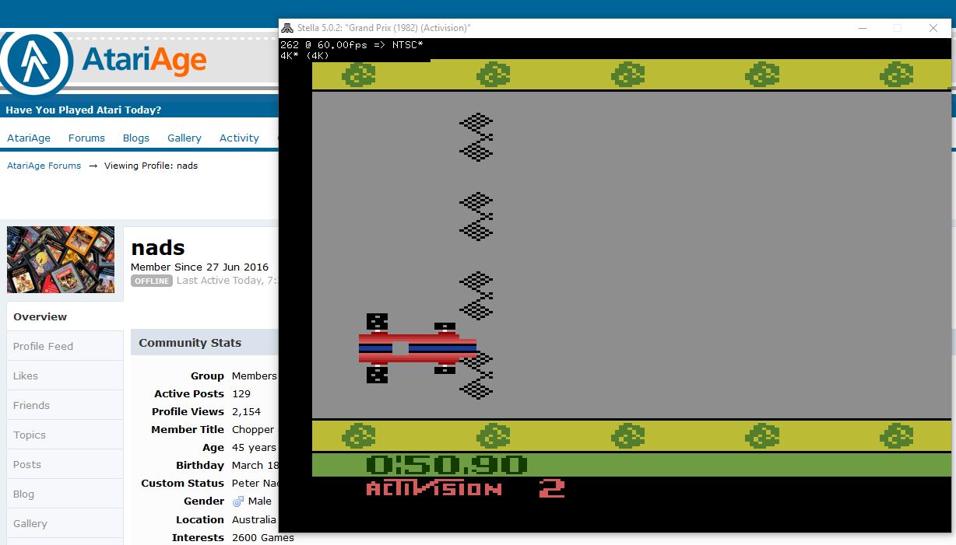
Task: Minimize the Stella emulator window
Action: [863, 28]
